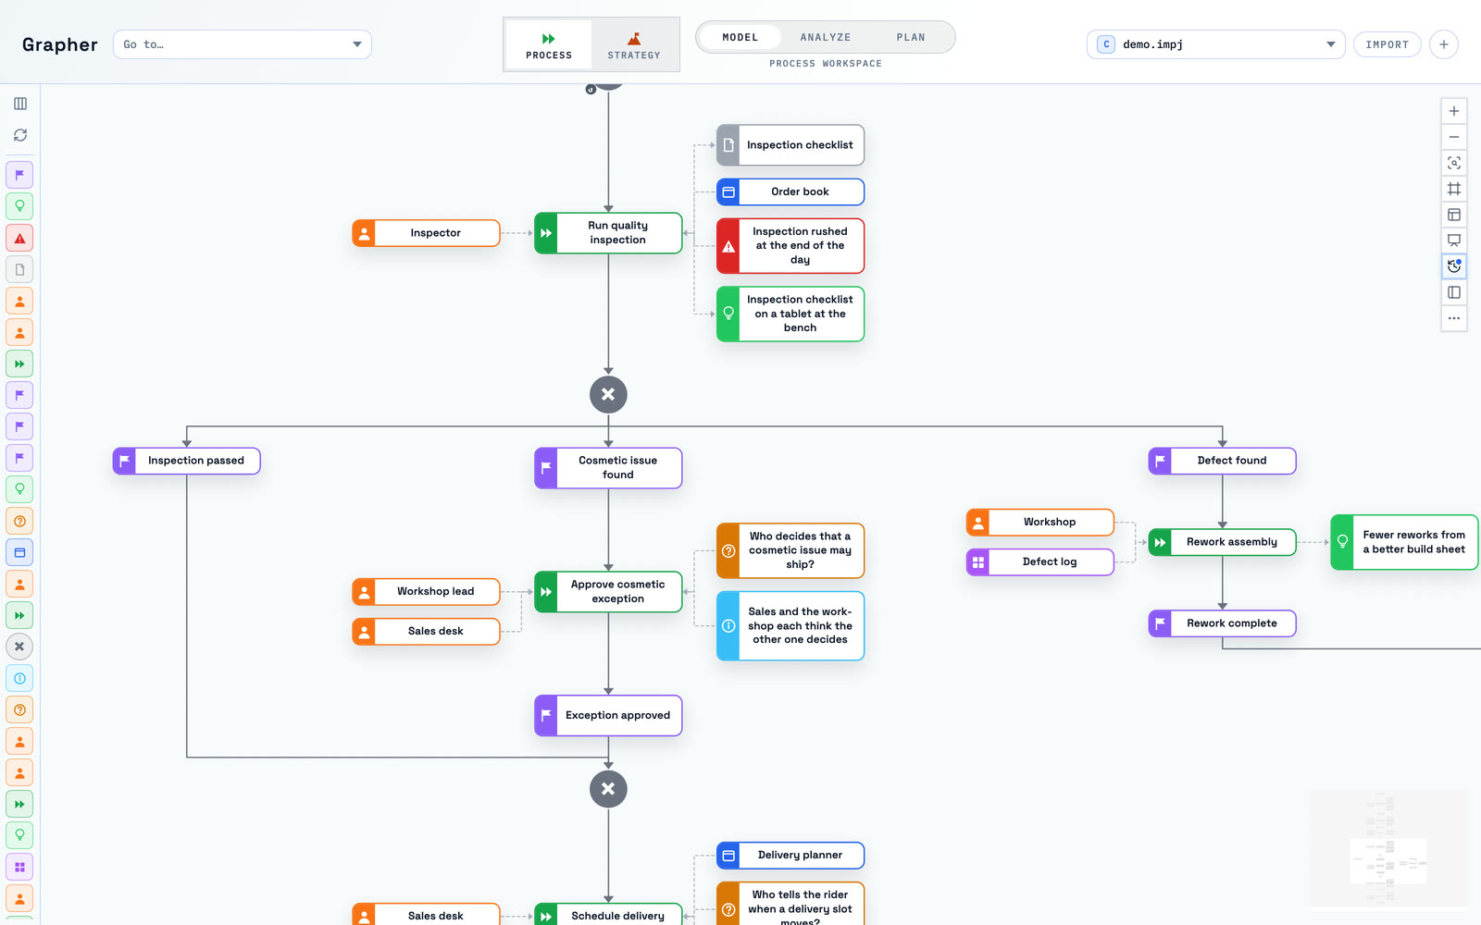Select the purple grid sidebar item

19,867
